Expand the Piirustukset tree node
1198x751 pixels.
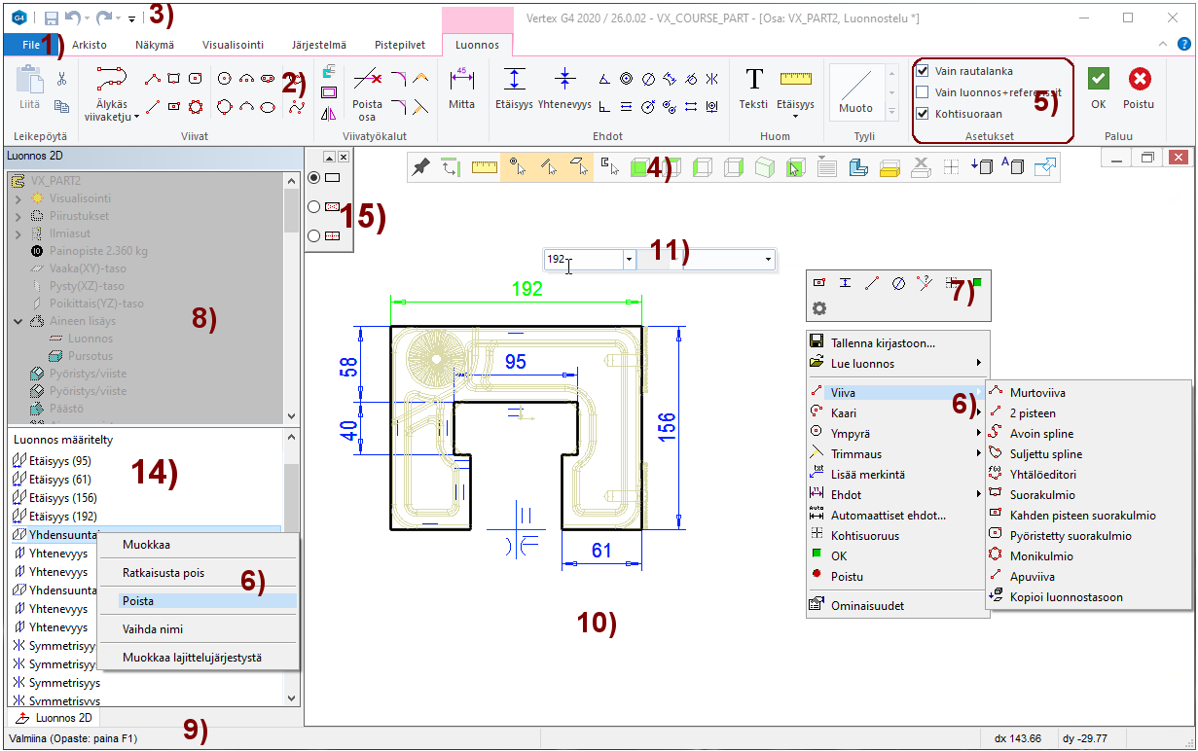18,216
